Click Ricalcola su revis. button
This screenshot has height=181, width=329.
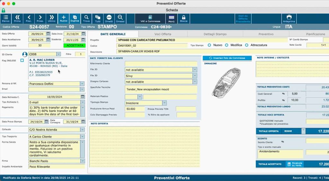click(x=295, y=164)
